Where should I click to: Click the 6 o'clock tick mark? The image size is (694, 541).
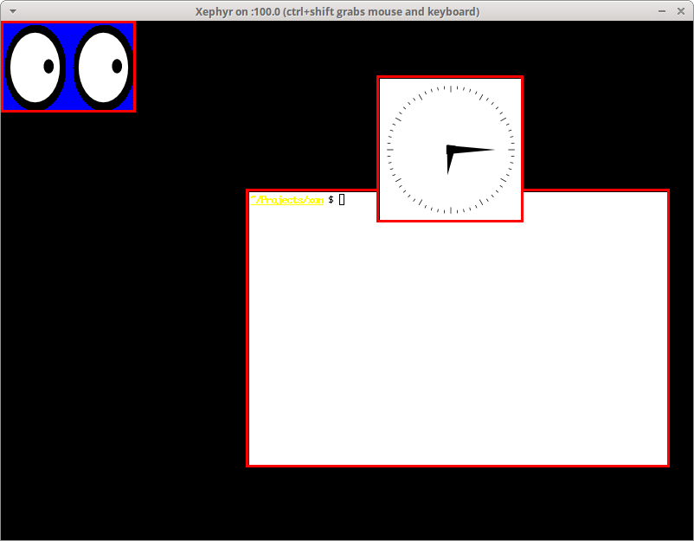pyautogui.click(x=450, y=210)
